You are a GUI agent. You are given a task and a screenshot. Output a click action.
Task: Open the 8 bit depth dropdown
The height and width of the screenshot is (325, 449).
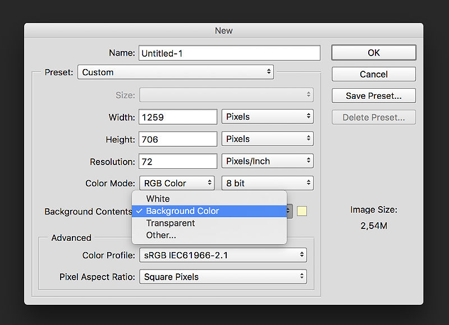point(268,183)
